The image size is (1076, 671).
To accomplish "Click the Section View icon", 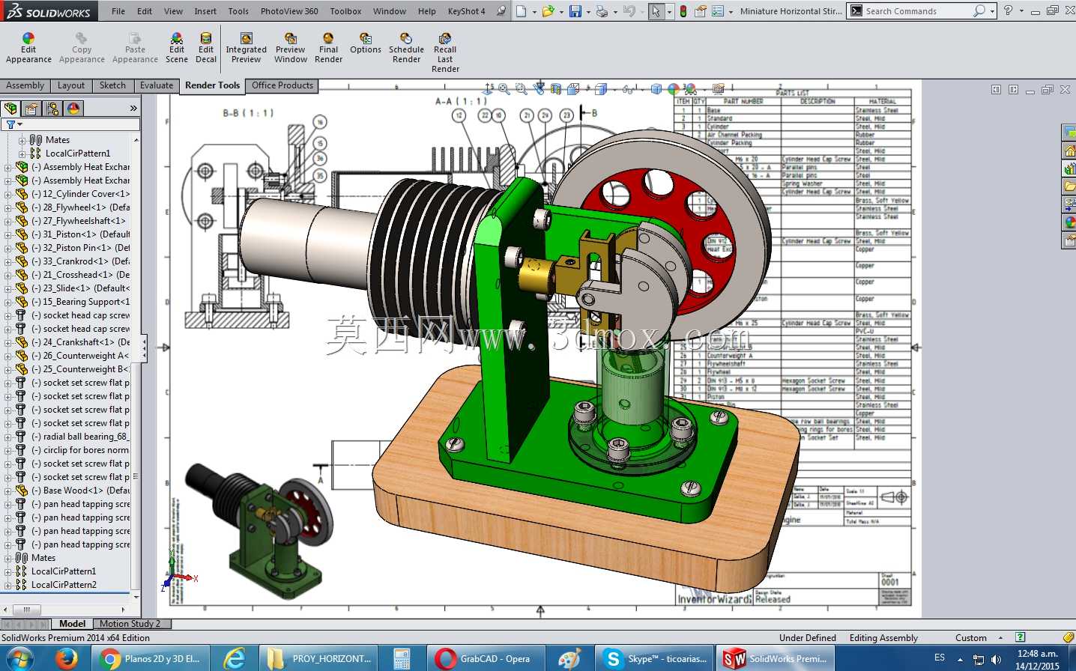I will click(x=556, y=89).
